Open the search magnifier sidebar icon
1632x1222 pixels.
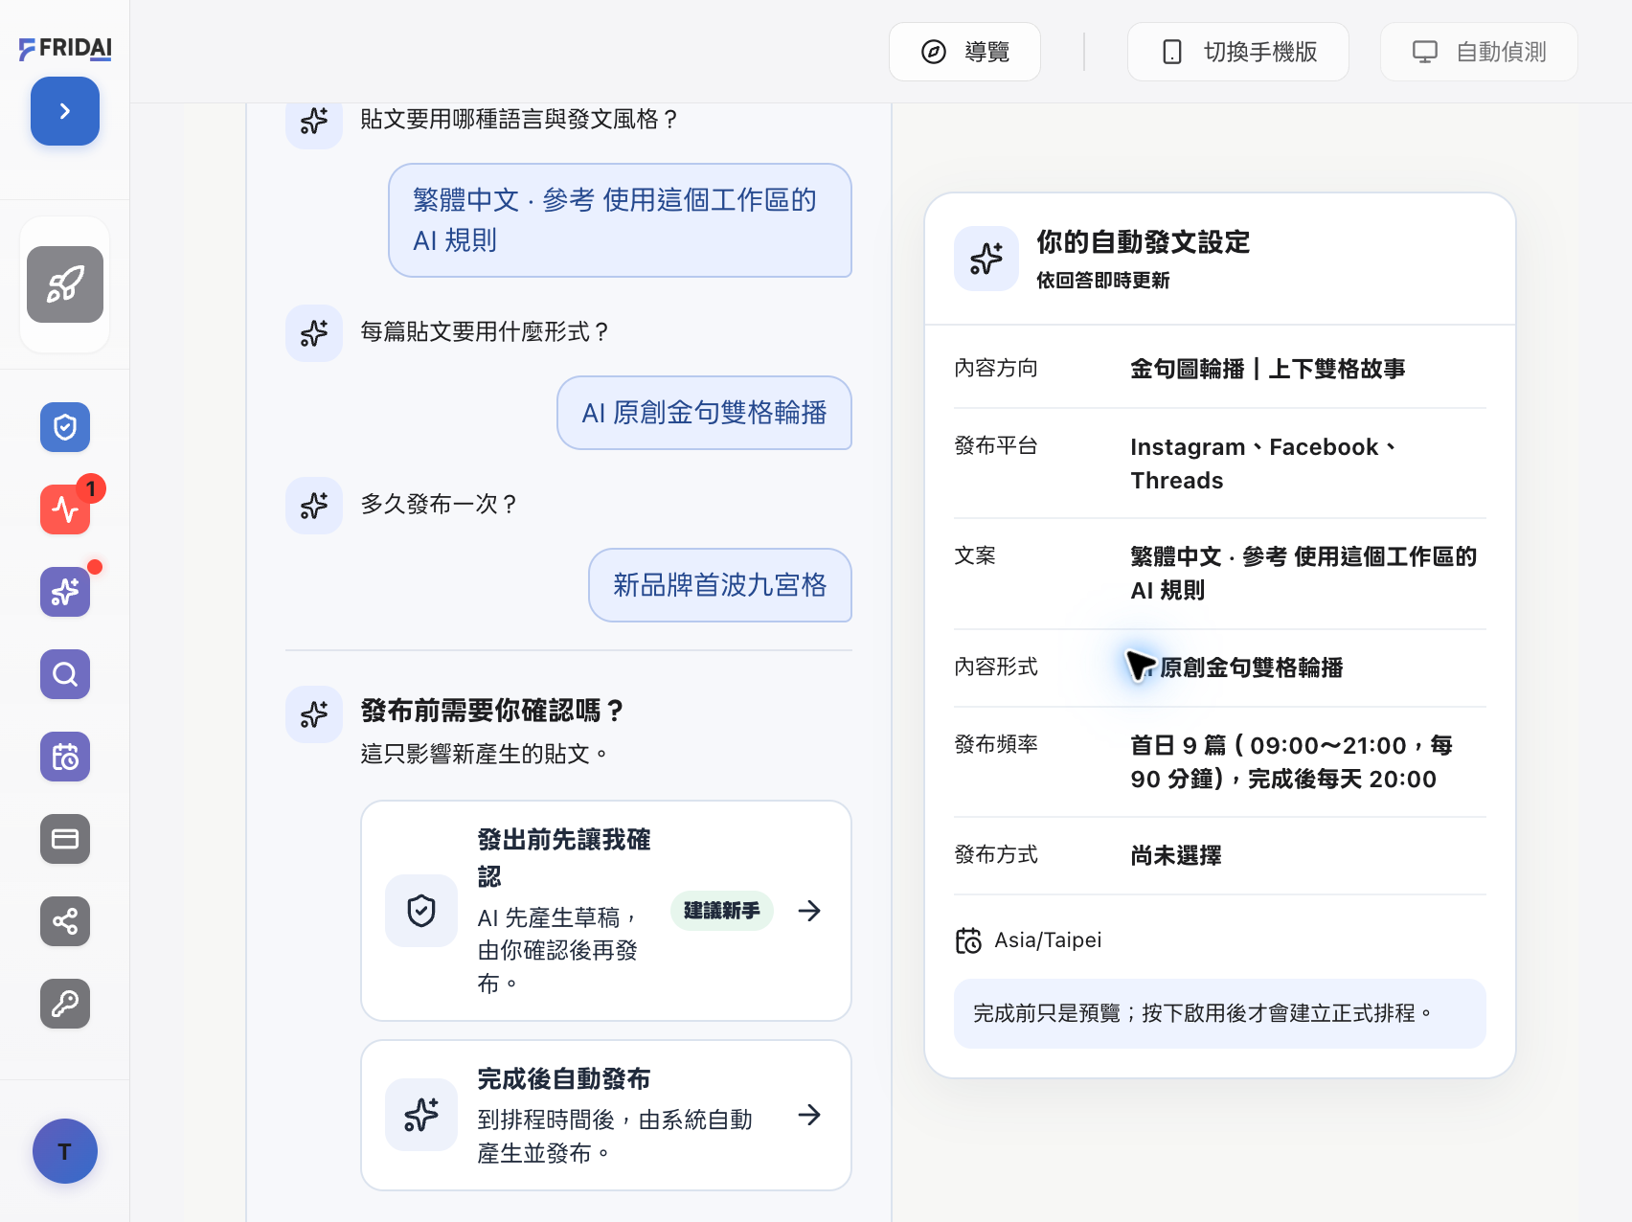tap(65, 674)
